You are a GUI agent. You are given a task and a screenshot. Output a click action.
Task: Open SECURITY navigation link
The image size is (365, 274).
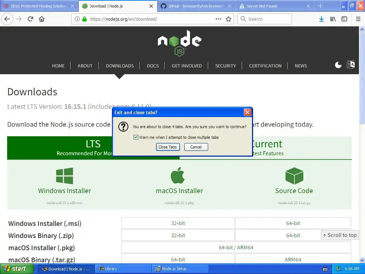click(226, 66)
